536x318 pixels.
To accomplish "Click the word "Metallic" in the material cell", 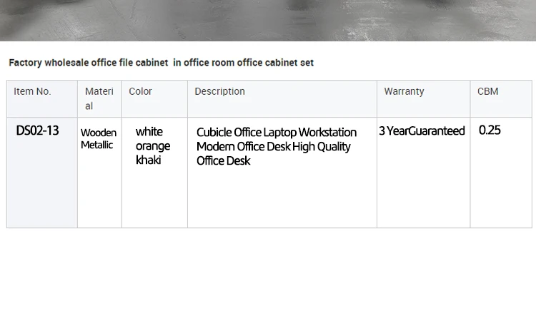I will pos(96,145).
